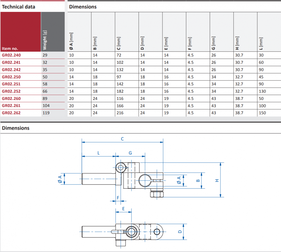The image size is (281, 252).
Task: Select weight value 89 for GR02.260
Action: (45, 99)
